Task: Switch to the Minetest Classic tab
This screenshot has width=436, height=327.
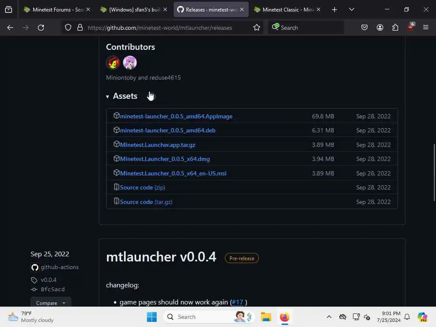Action: (287, 9)
